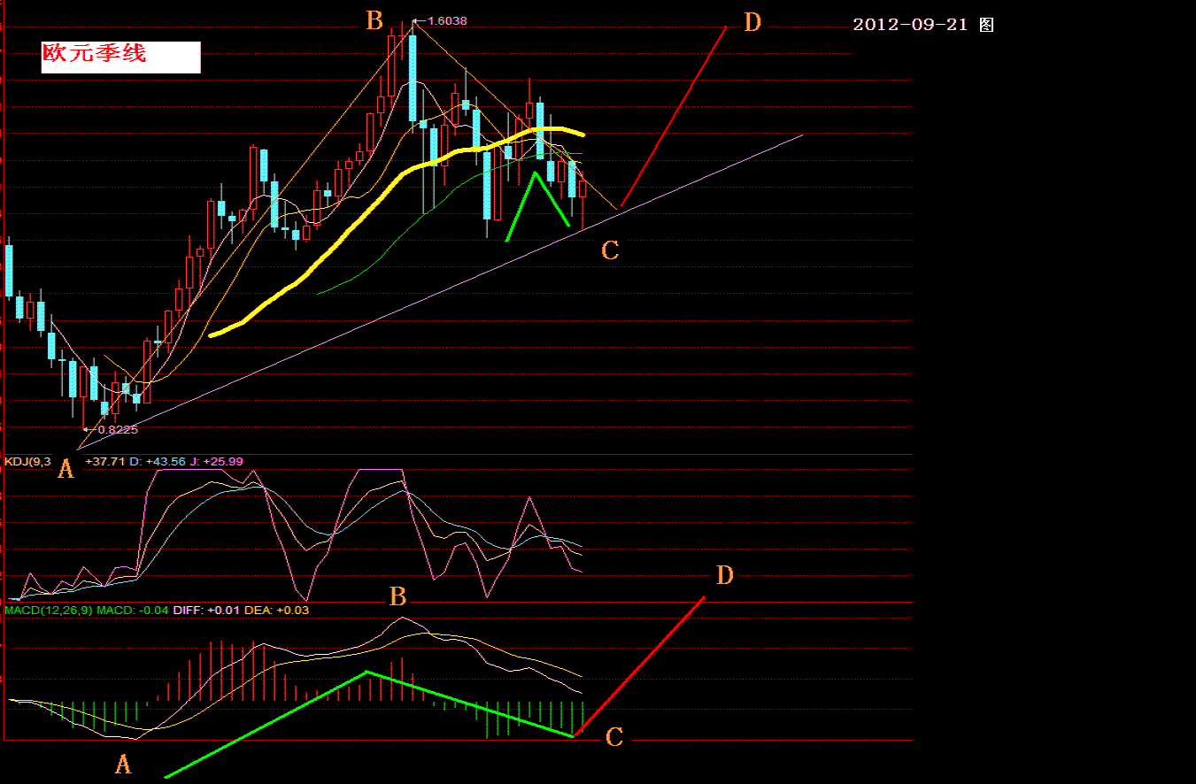
Task: Click the KDJ reading J: +25.99
Action: (x=217, y=461)
